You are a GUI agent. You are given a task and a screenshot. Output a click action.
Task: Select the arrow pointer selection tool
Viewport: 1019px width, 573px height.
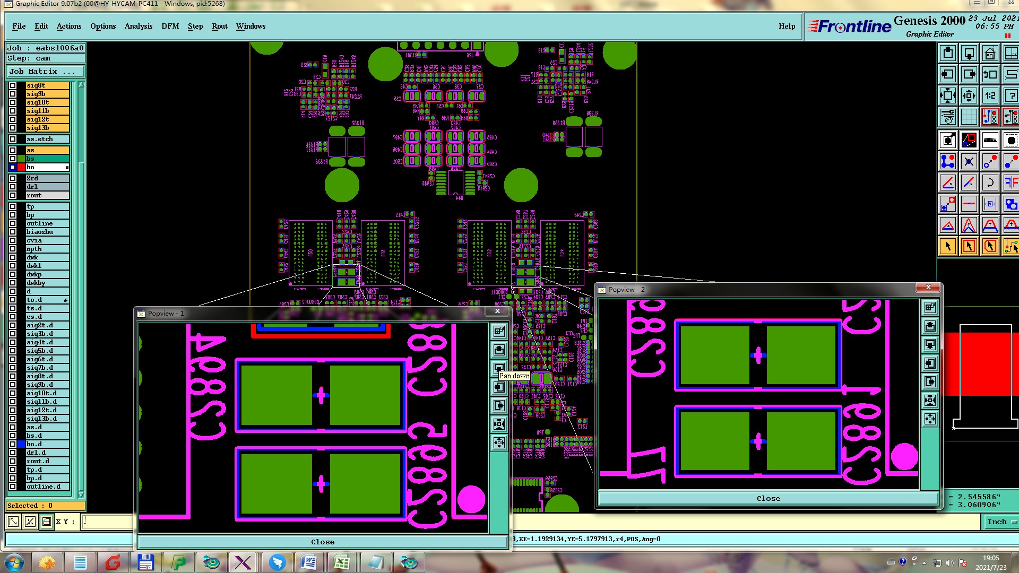[948, 246]
